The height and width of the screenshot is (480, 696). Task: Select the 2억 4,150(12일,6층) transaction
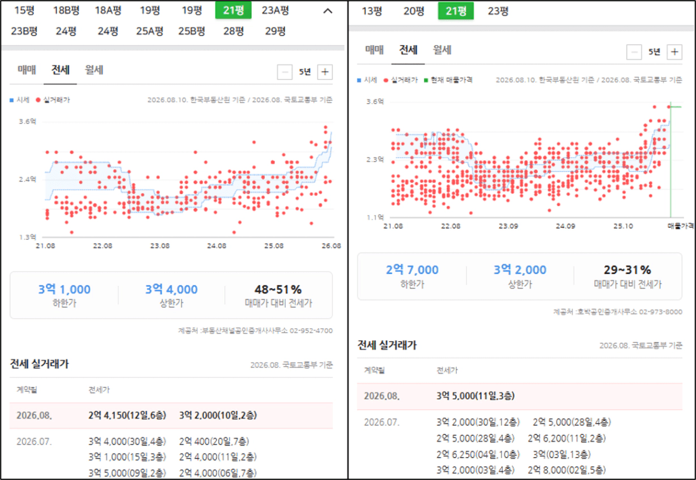point(128,416)
